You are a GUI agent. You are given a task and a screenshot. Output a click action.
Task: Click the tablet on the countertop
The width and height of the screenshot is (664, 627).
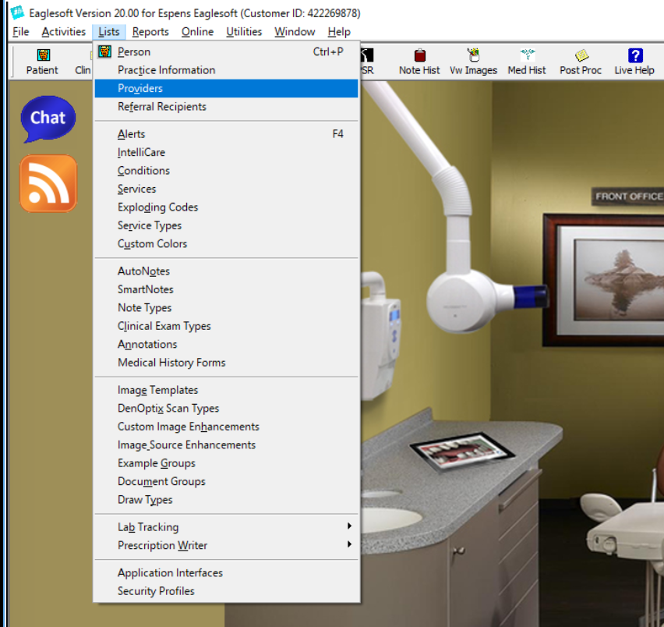462,452
